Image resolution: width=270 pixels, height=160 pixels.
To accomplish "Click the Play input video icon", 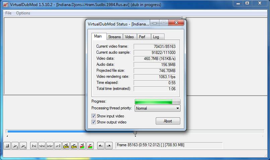I will pyautogui.click(x=15, y=146).
